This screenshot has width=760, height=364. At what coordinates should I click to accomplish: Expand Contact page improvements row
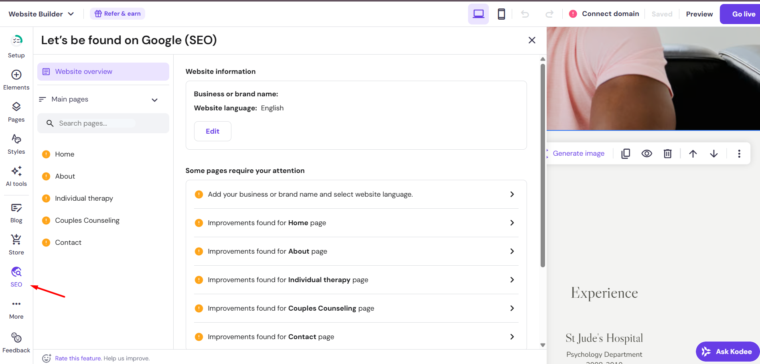point(356,337)
